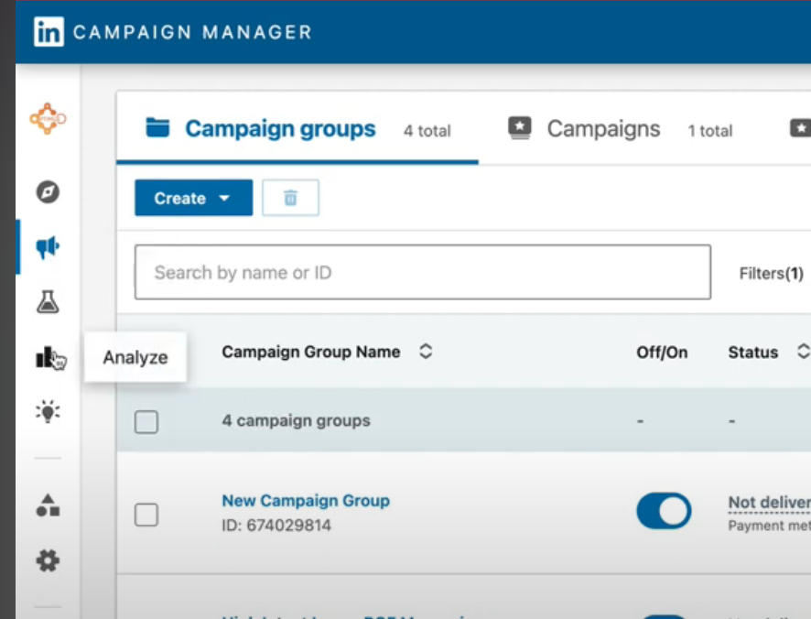Switch to the Campaign groups tab
The height and width of the screenshot is (619, 811).
pos(297,128)
